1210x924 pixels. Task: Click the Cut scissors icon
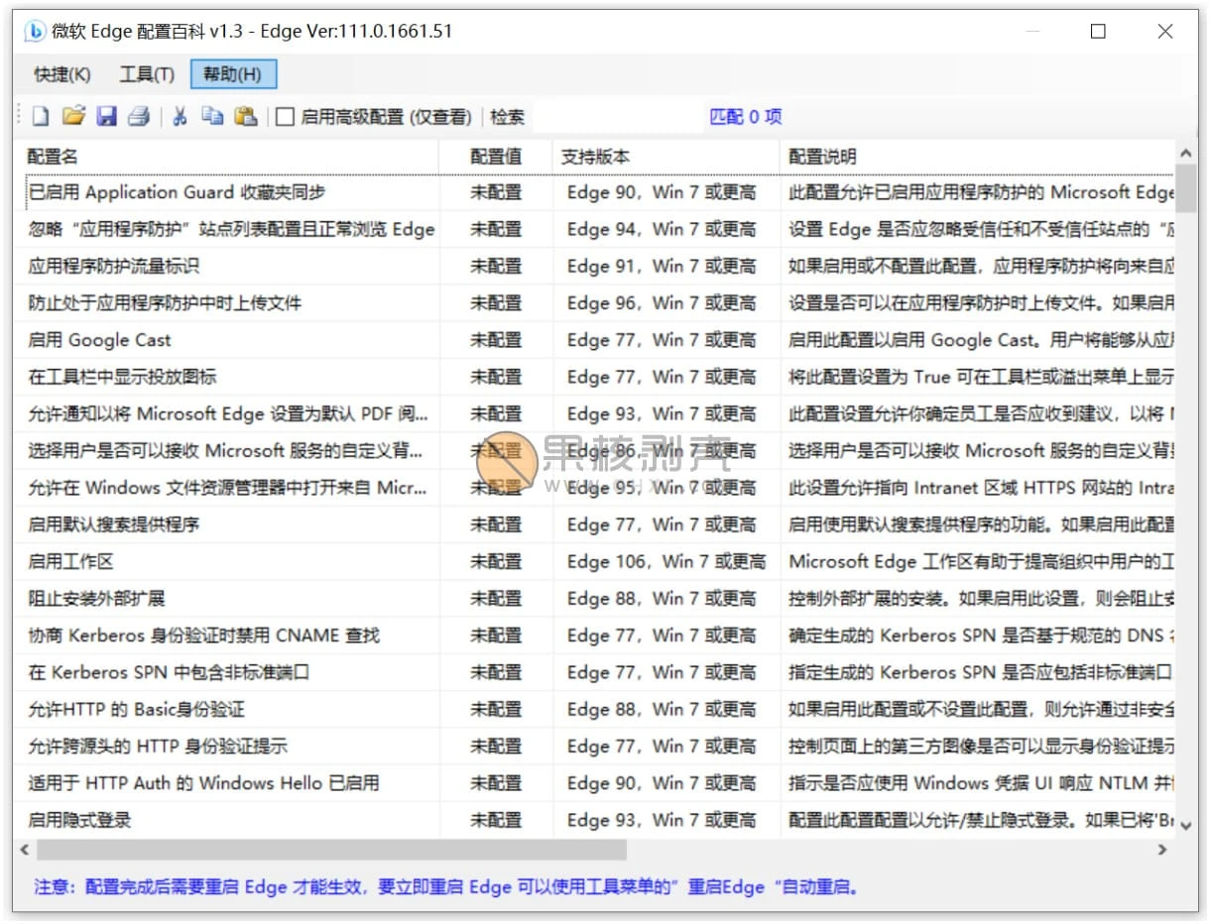click(180, 117)
